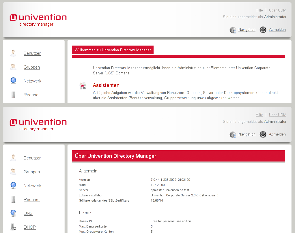Click Gruppen icon beside the About page
295x233 pixels.
click(13, 172)
